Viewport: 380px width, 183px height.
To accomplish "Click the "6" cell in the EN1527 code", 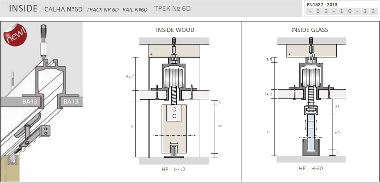I will tap(318, 11).
